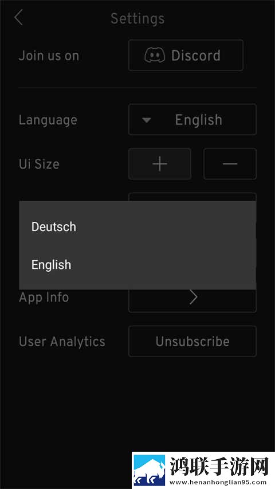The width and height of the screenshot is (275, 489).
Task: Increase Ui Size with the plus icon
Action: 160,164
